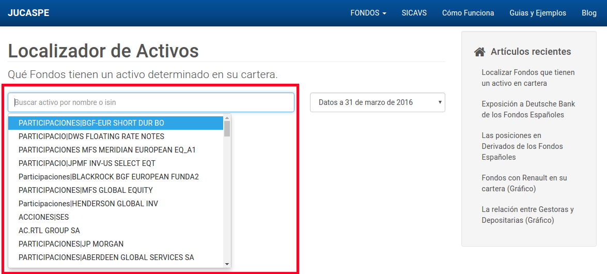Click the suggestion list scrollbar thumb

tap(227, 129)
